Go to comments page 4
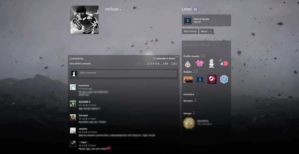 pyautogui.click(x=153, y=64)
